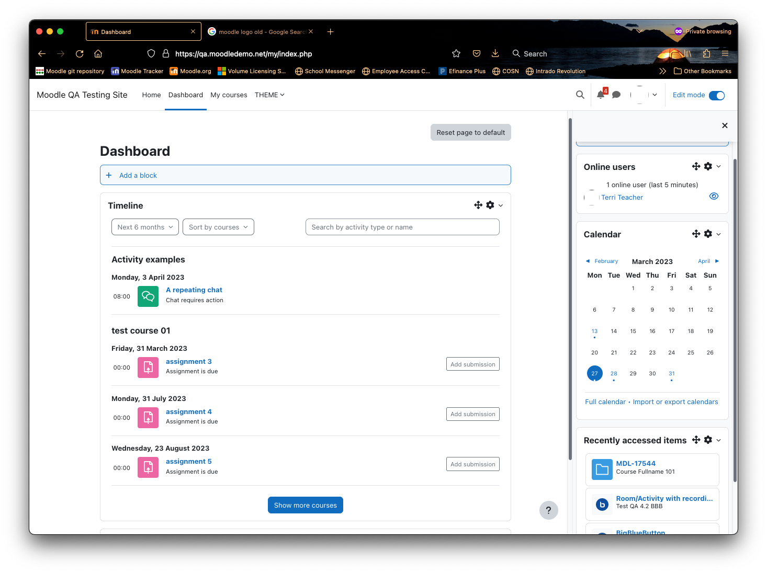The width and height of the screenshot is (767, 573).
Task: Click Show more courses button
Action: (306, 505)
